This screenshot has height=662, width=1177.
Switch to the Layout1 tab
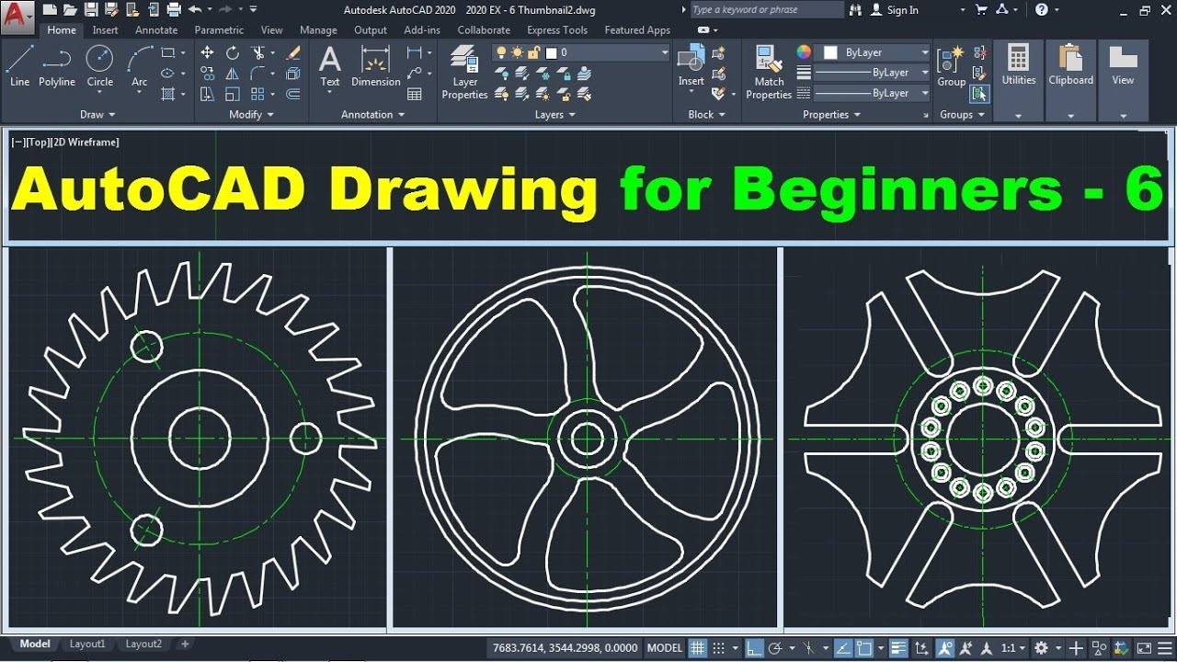point(87,645)
